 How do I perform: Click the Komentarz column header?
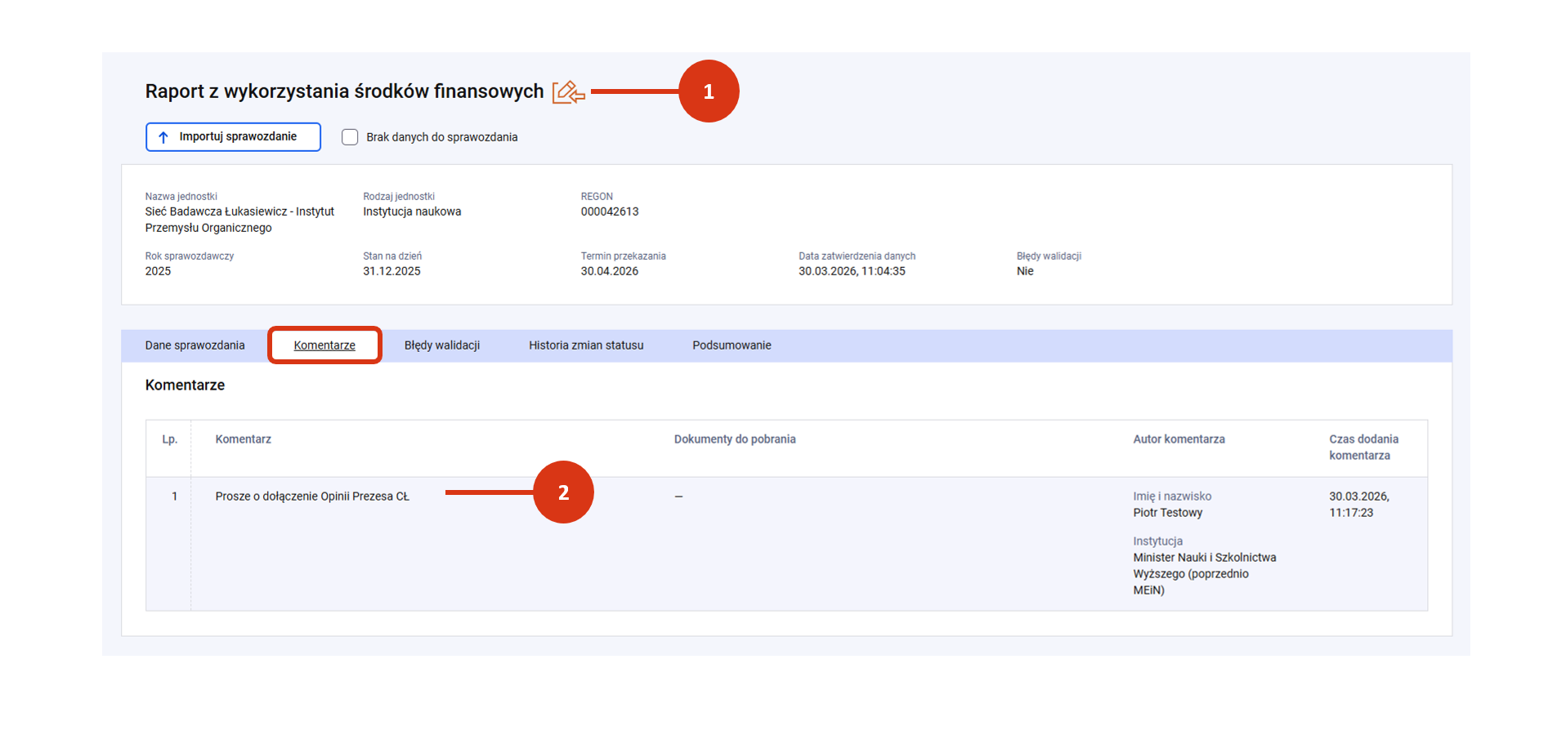click(243, 439)
